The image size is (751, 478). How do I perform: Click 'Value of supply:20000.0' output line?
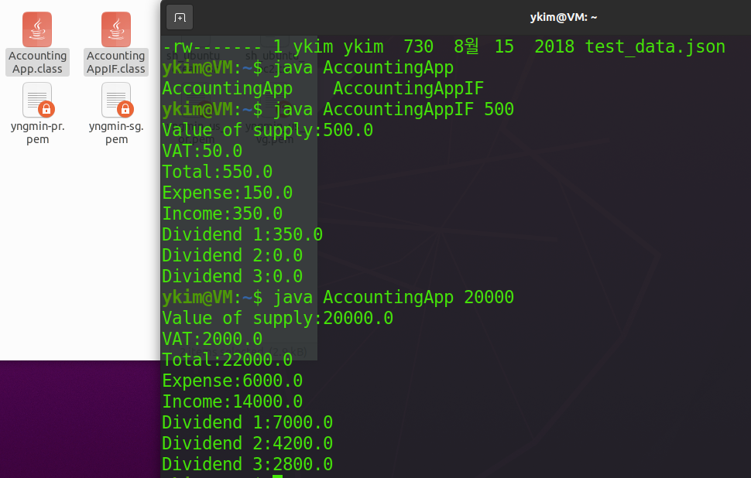pos(277,318)
